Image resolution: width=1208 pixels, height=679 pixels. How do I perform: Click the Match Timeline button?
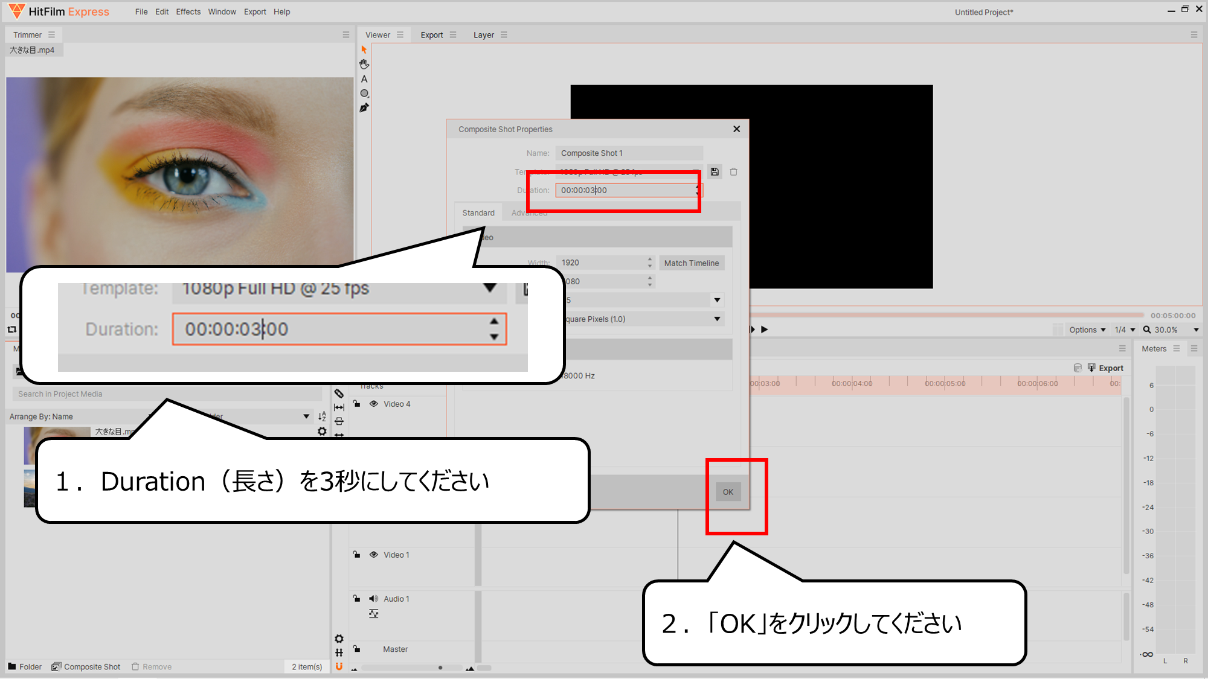click(x=692, y=263)
